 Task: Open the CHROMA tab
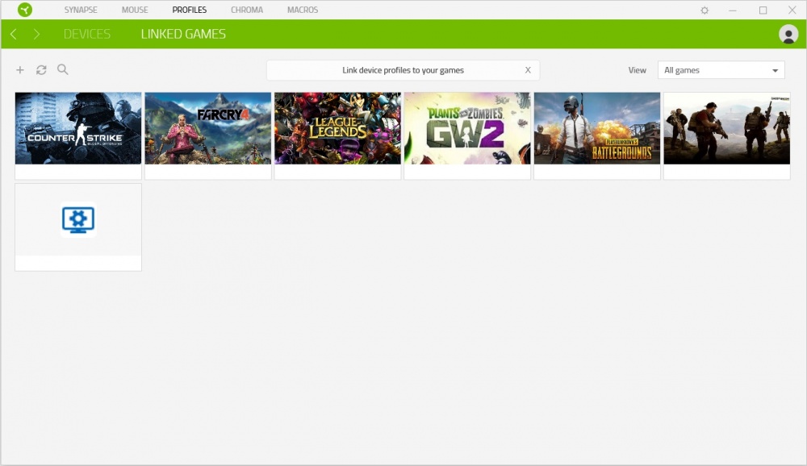247,10
